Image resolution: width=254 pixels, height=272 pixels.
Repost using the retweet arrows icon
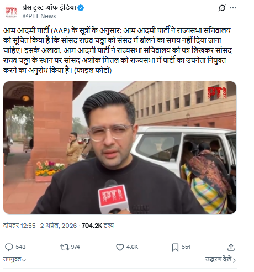tap(65, 247)
